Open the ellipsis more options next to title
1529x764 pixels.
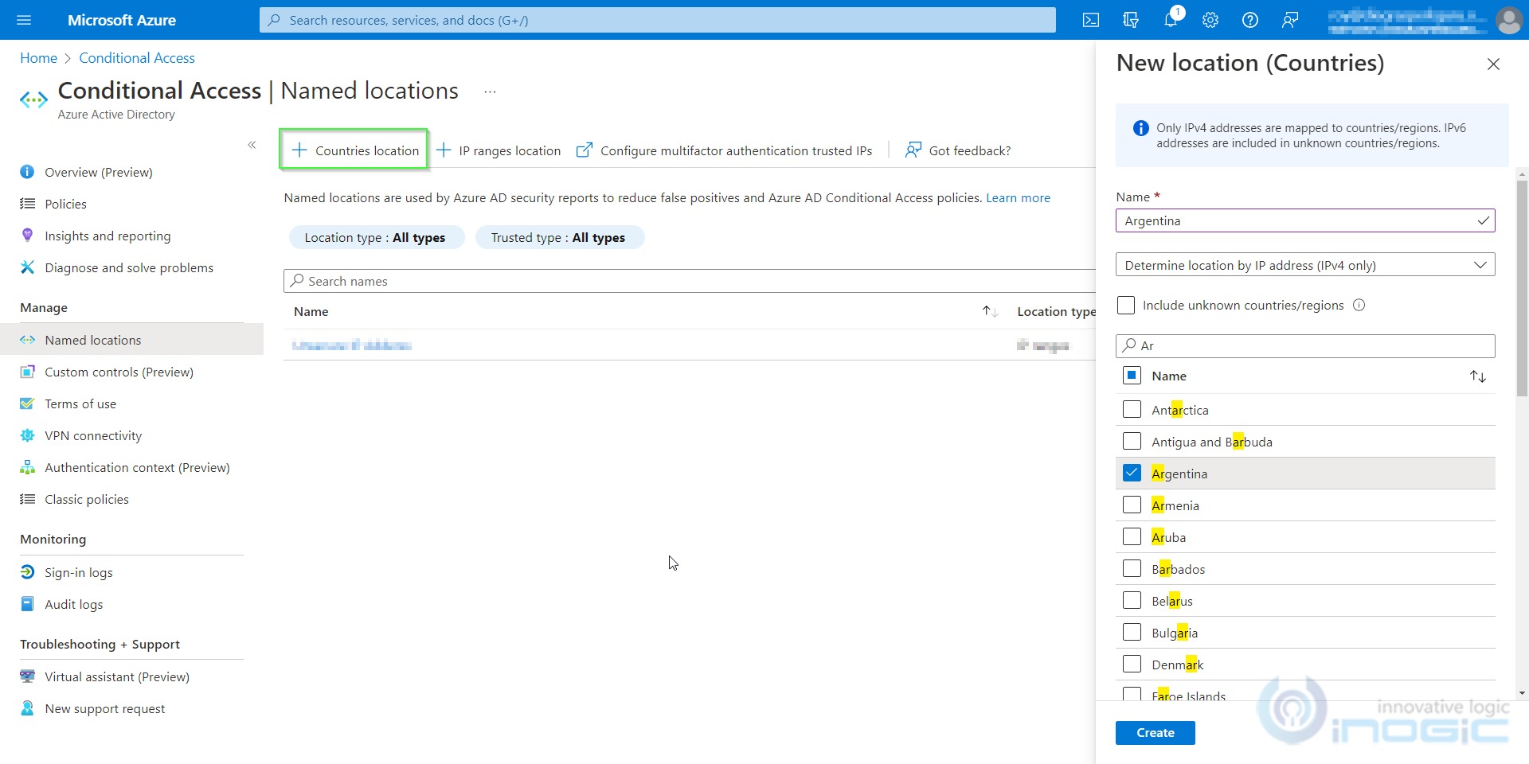[490, 92]
